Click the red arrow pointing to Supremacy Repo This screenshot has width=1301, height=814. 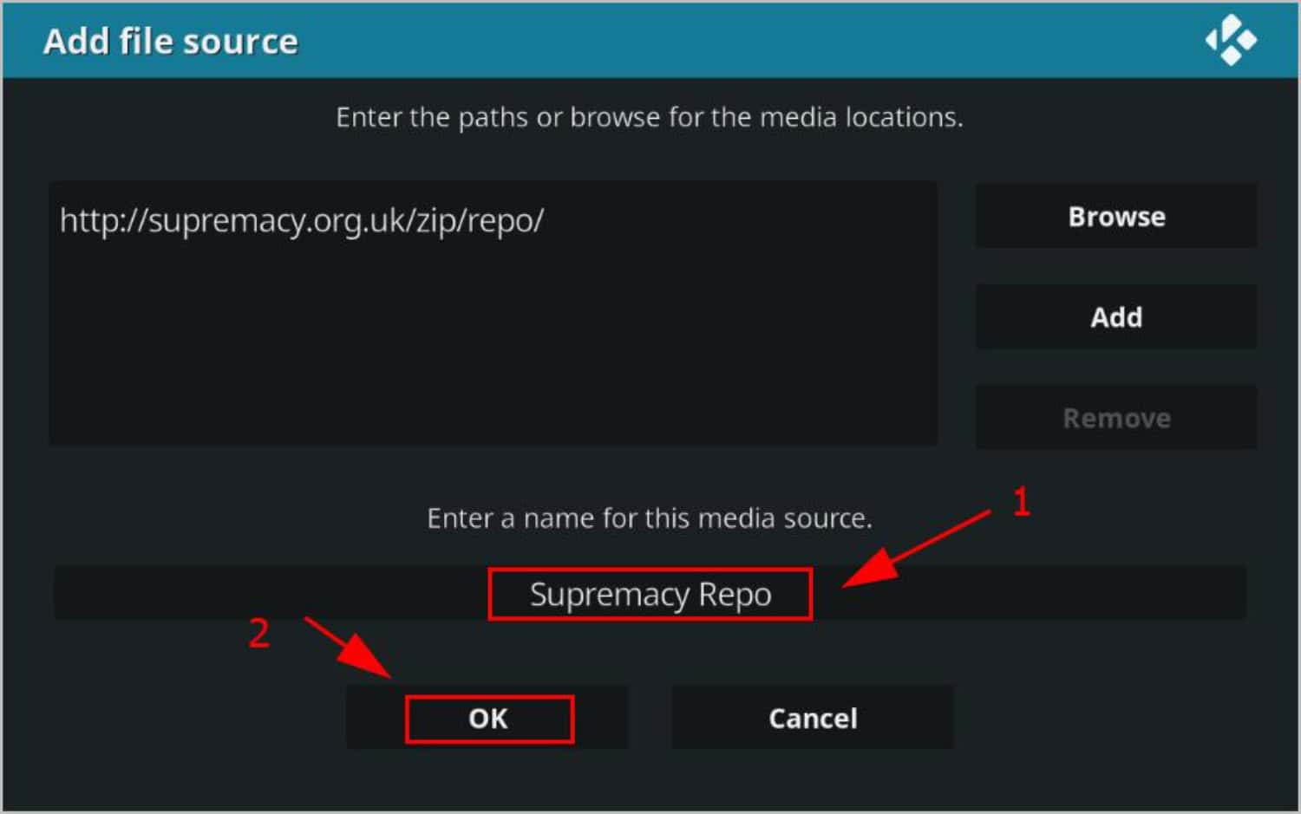tap(915, 550)
